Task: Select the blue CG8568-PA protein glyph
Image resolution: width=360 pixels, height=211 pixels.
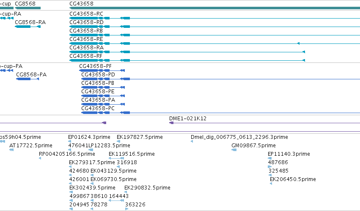Action: (27, 79)
